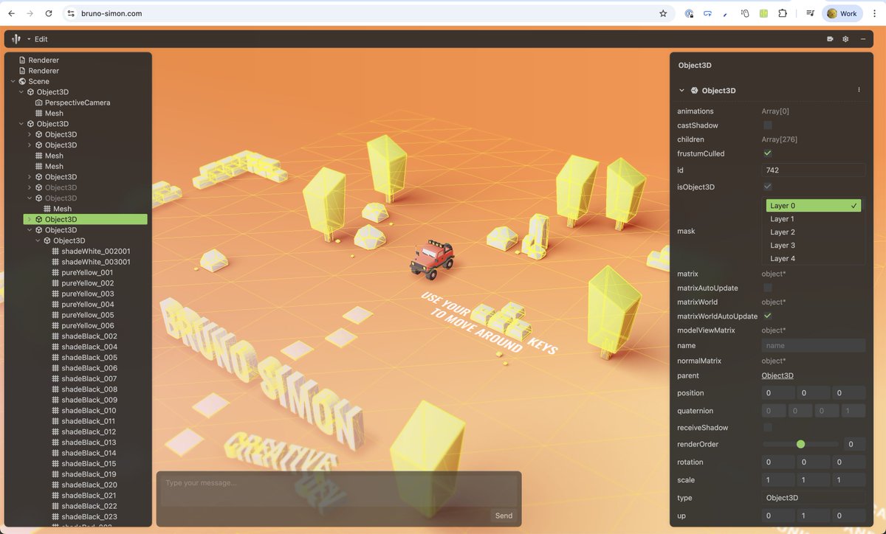886x534 pixels.
Task: Open site information icon beside the URL
Action: pyautogui.click(x=71, y=13)
